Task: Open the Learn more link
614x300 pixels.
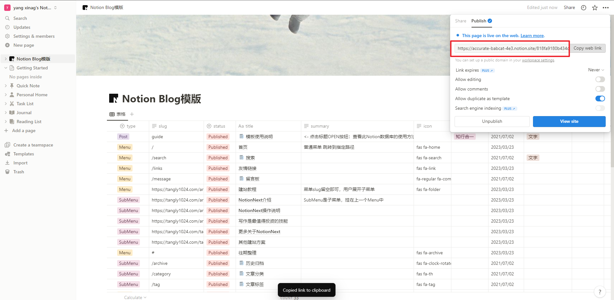Action: tap(532, 36)
